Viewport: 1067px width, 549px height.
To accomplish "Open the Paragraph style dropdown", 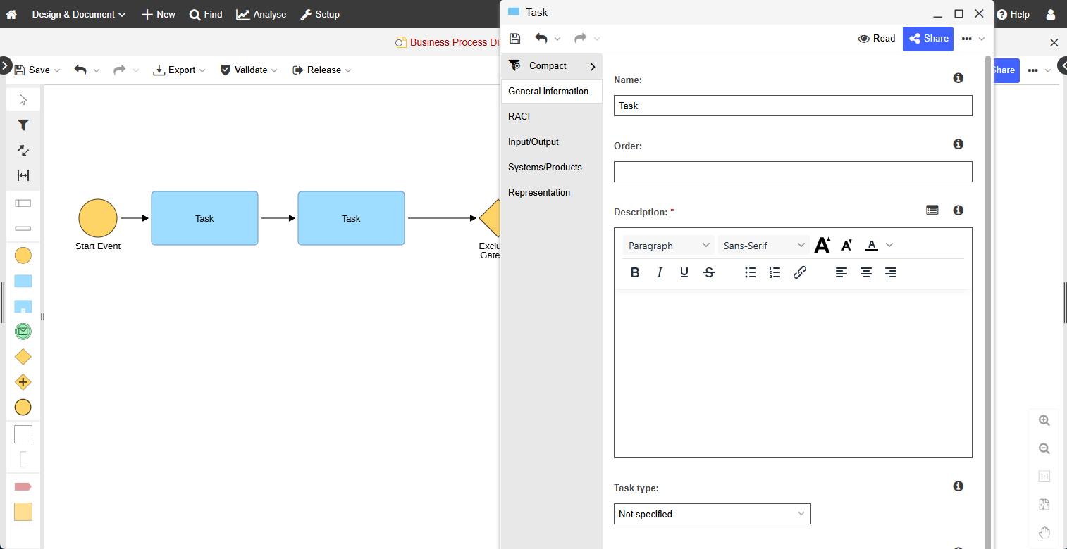I will coord(669,246).
